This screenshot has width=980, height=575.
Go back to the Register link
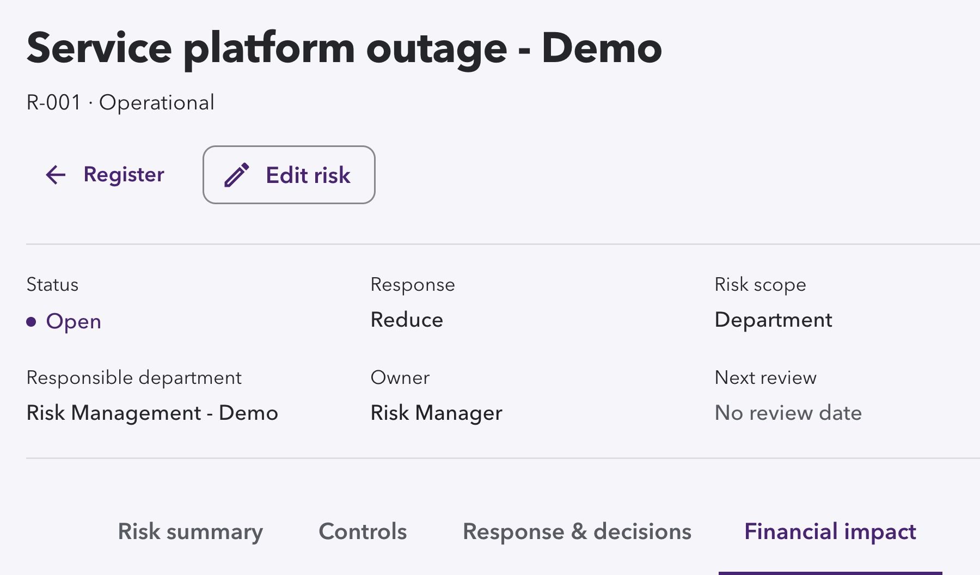click(x=105, y=175)
